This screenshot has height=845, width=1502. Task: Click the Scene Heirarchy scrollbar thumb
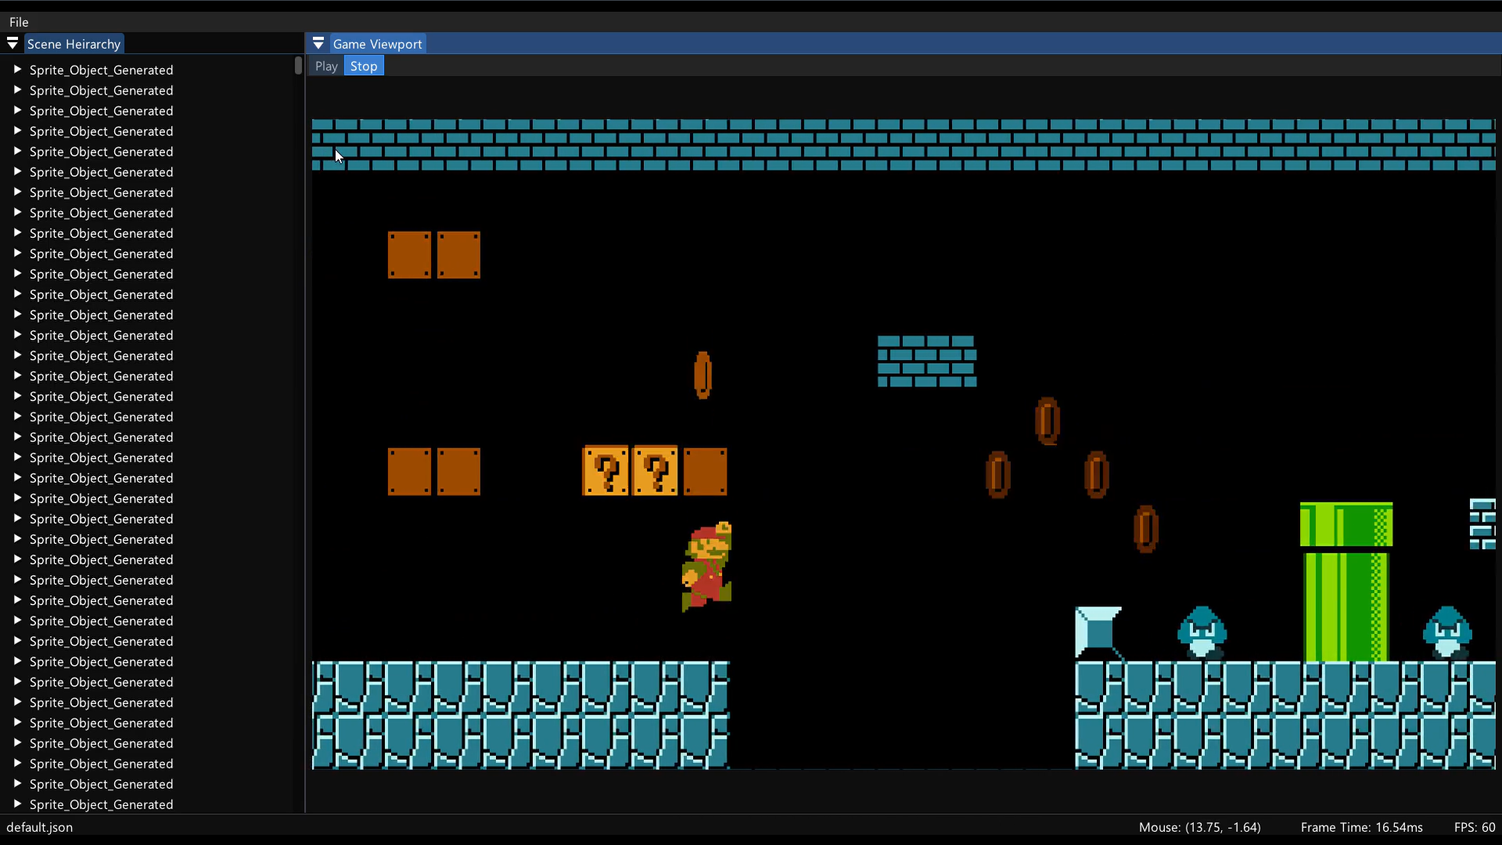298,66
